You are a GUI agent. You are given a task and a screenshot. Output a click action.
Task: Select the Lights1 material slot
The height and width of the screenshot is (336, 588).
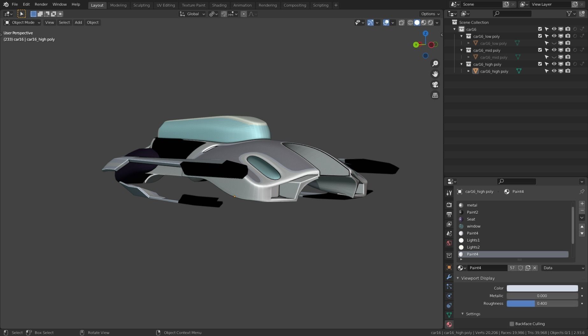click(x=513, y=240)
